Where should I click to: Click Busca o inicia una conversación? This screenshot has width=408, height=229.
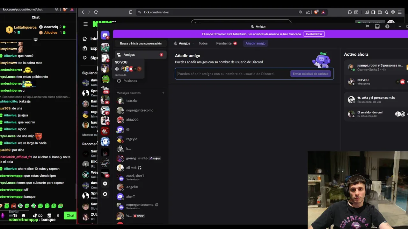[x=141, y=43]
